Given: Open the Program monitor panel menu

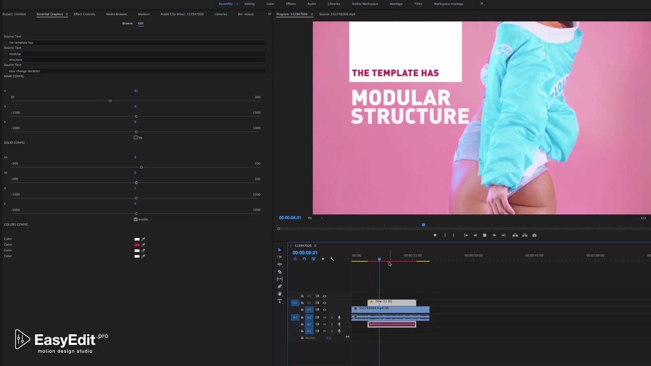Looking at the screenshot, I should click(x=312, y=14).
